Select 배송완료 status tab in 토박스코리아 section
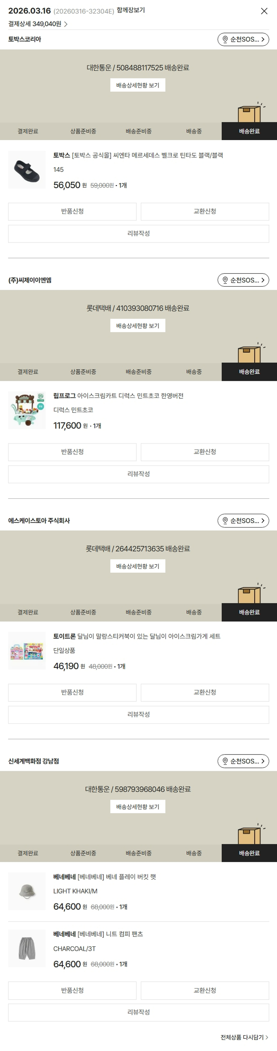Viewport: 277px width, 1051px height. pyautogui.click(x=249, y=131)
